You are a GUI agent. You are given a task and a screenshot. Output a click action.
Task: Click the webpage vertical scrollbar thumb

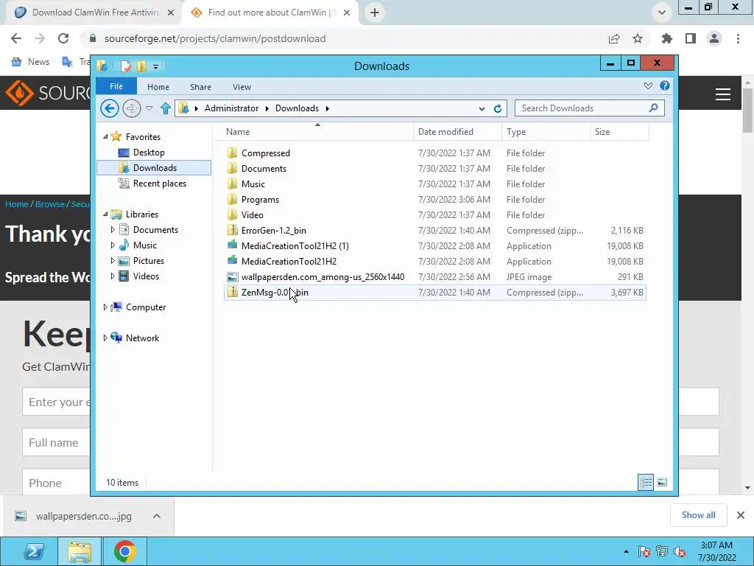coord(747,111)
